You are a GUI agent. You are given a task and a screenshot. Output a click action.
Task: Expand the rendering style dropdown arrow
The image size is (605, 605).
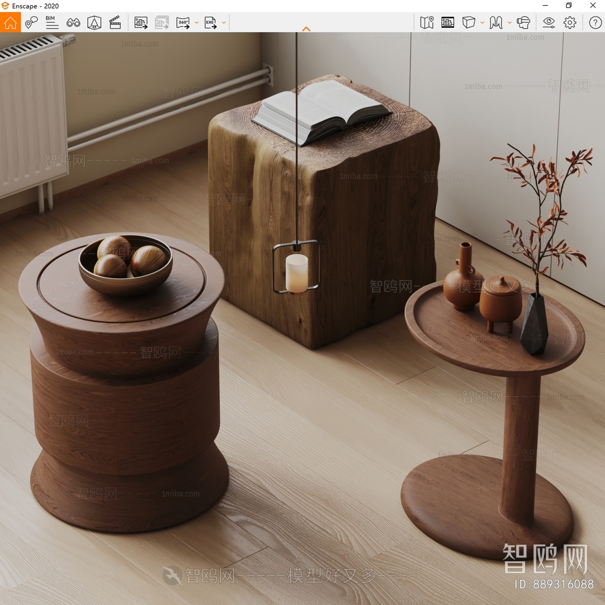click(x=509, y=23)
